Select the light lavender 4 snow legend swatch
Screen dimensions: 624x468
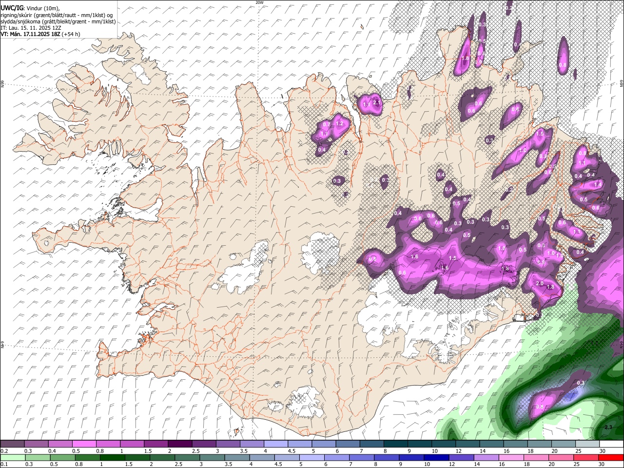[276, 444]
